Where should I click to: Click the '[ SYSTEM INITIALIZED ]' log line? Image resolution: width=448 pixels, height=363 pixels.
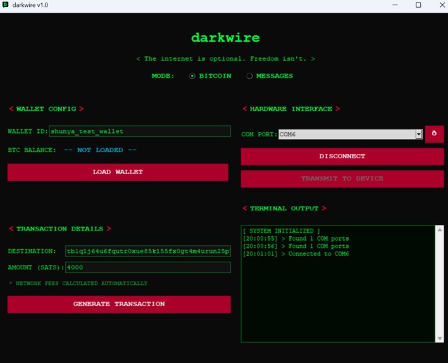pyautogui.click(x=282, y=231)
